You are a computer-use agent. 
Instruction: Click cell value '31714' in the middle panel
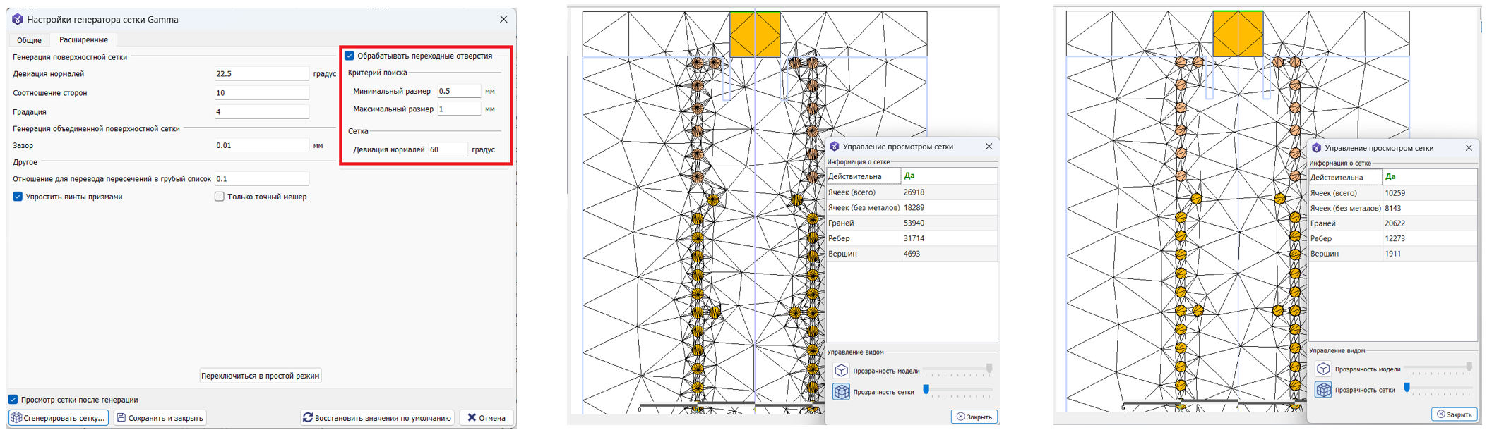[950, 238]
